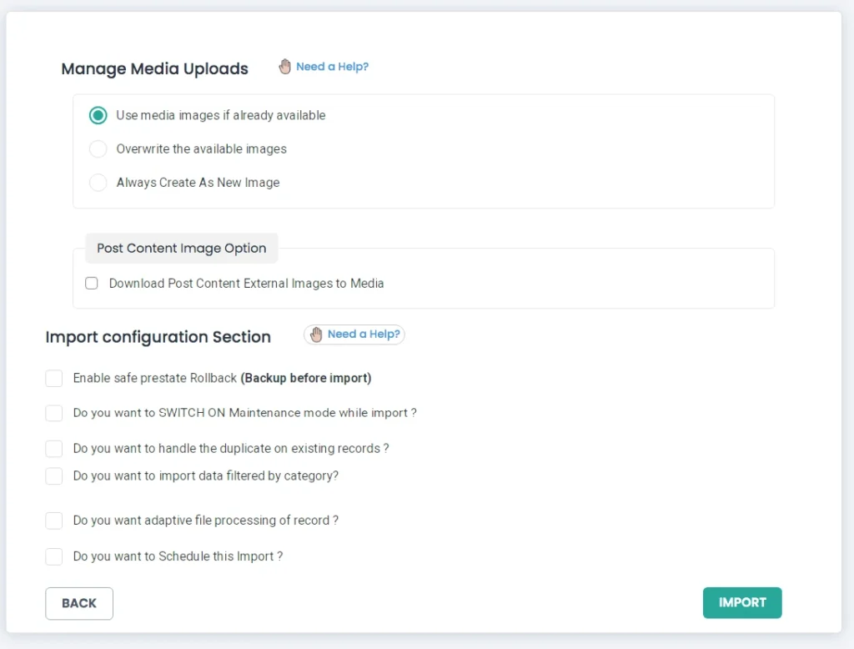Click the hand icon beside Manage Media Uploads
The width and height of the screenshot is (854, 649).
click(x=285, y=67)
